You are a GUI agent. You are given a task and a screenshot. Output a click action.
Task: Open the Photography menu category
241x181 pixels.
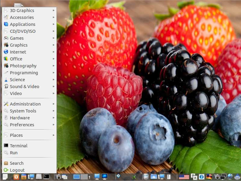[x=29, y=66]
